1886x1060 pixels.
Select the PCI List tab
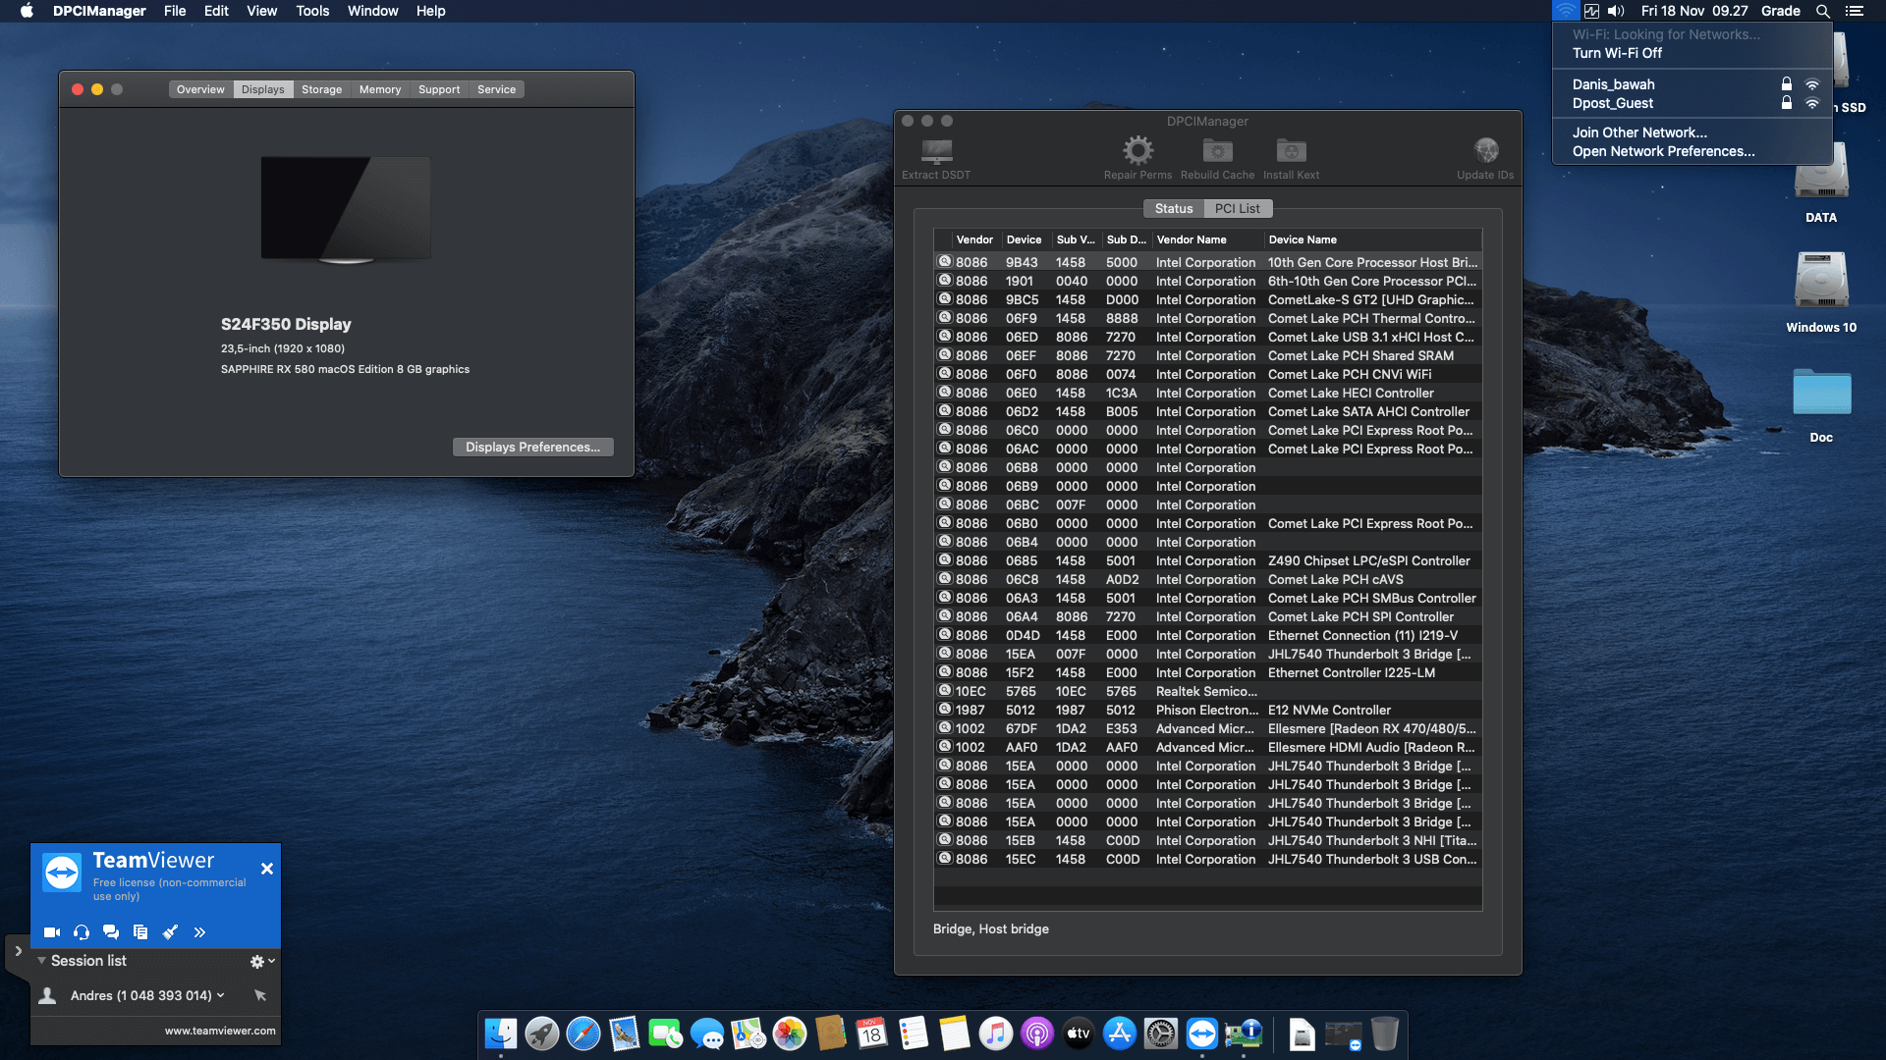[x=1238, y=209]
